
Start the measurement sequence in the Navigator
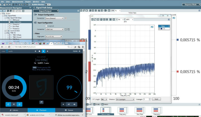coord(3,11)
